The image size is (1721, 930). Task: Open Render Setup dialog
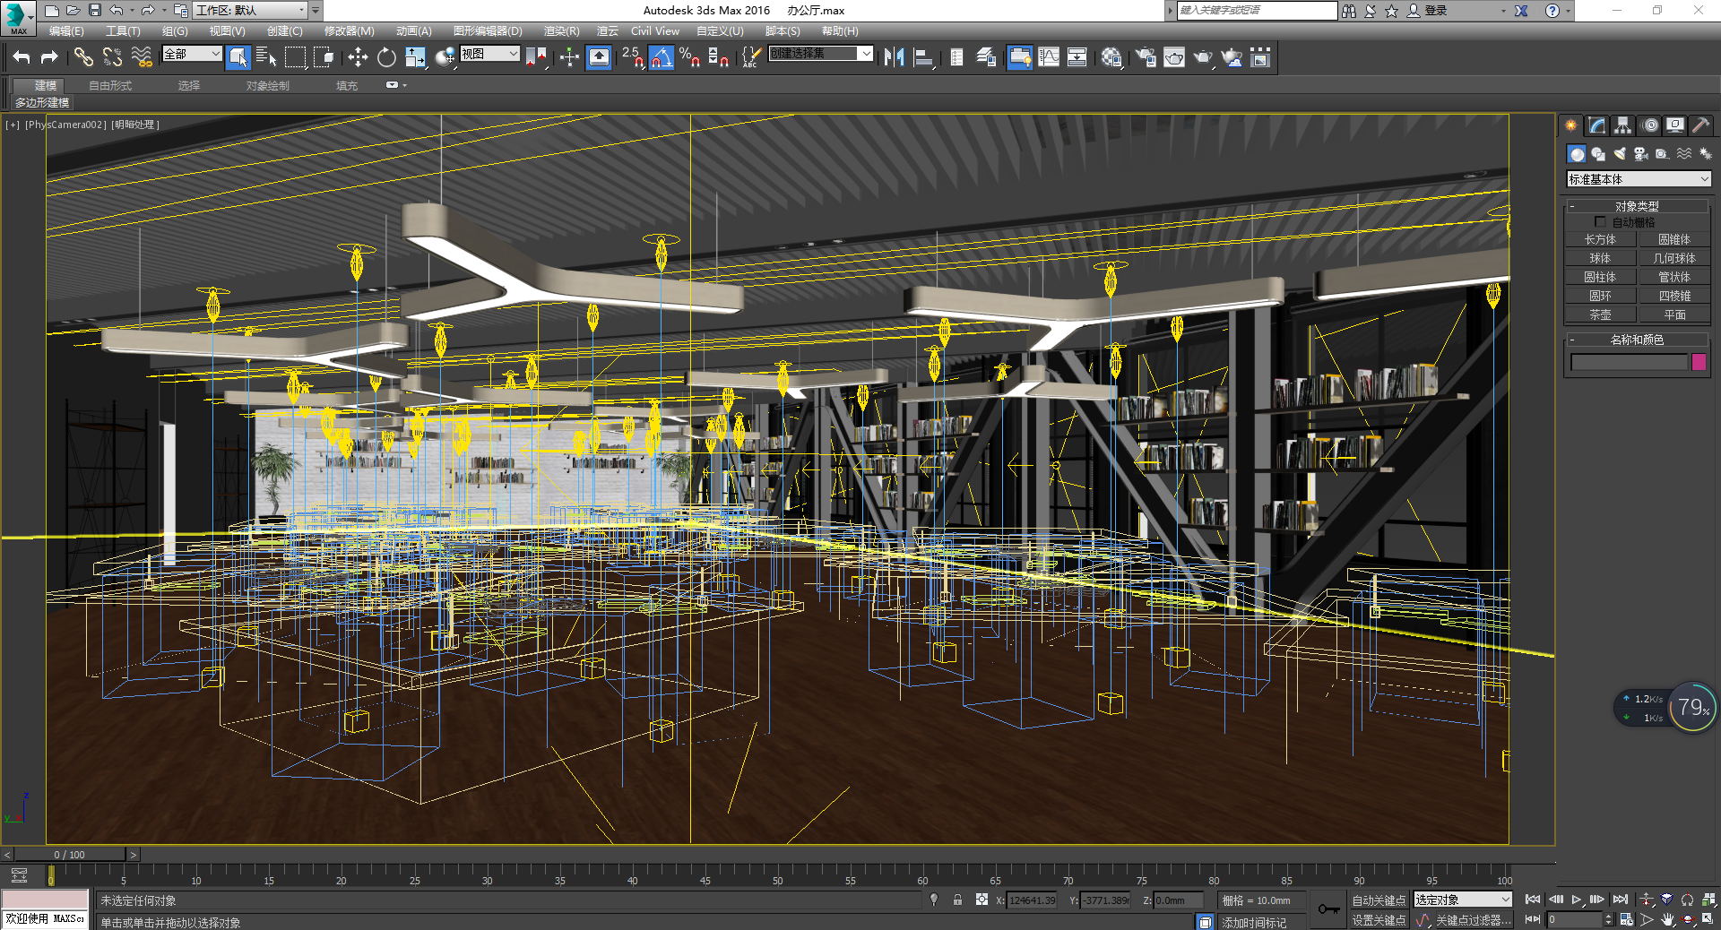[1145, 57]
